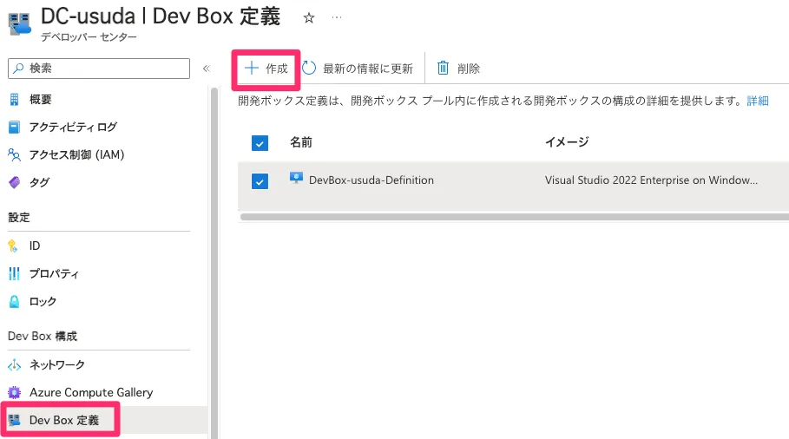Viewport: 789px width, 439px height.
Task: Click the アクティビティ ログ icon
Action: pos(14,128)
